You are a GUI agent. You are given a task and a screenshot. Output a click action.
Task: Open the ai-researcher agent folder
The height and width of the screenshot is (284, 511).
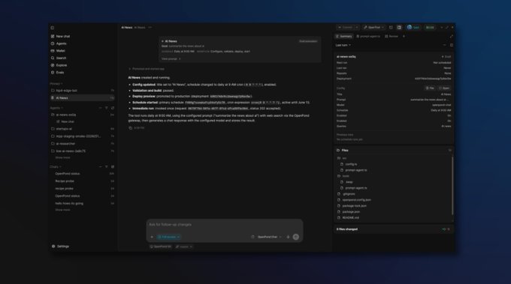(x=83, y=144)
